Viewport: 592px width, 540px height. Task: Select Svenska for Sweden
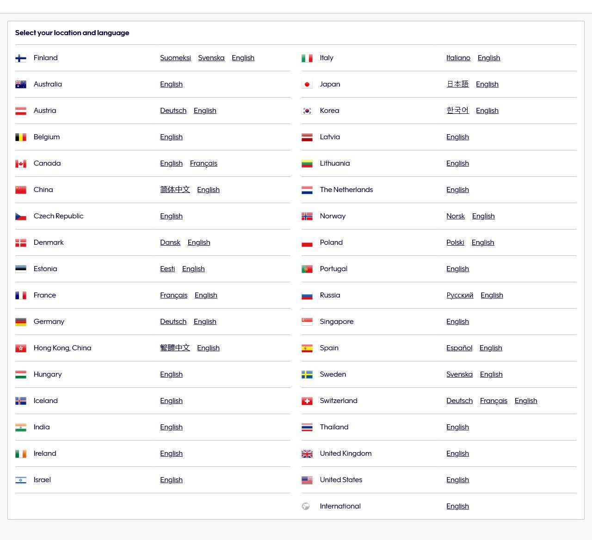click(x=459, y=374)
